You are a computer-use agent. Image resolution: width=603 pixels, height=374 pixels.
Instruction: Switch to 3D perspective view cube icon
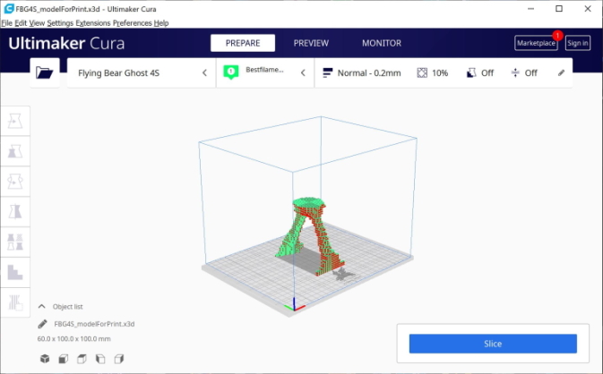click(x=45, y=359)
